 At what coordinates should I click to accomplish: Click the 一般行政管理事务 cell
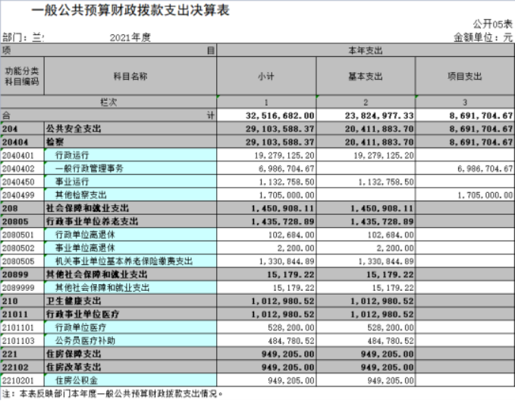click(x=130, y=168)
